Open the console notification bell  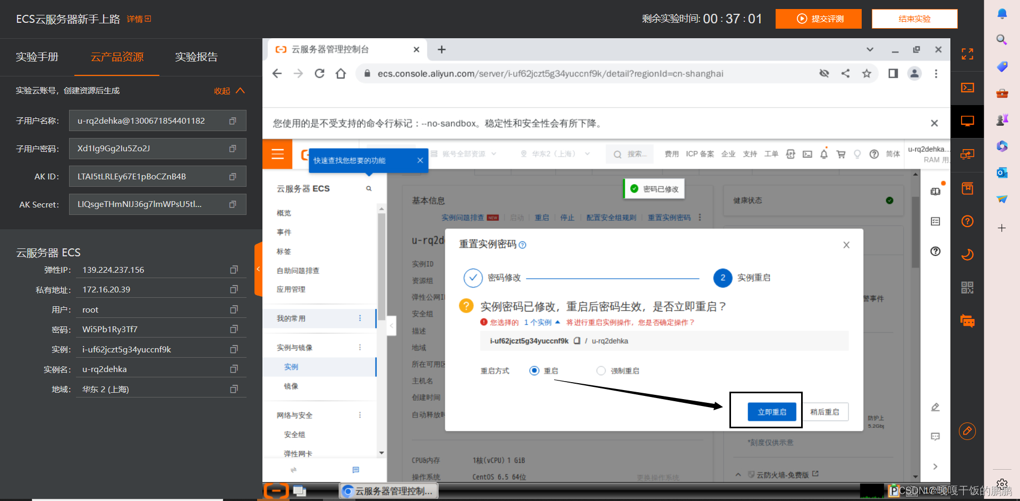tap(824, 154)
